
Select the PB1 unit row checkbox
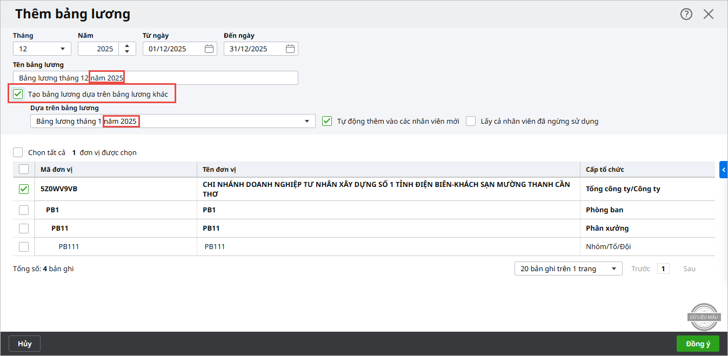(x=24, y=210)
